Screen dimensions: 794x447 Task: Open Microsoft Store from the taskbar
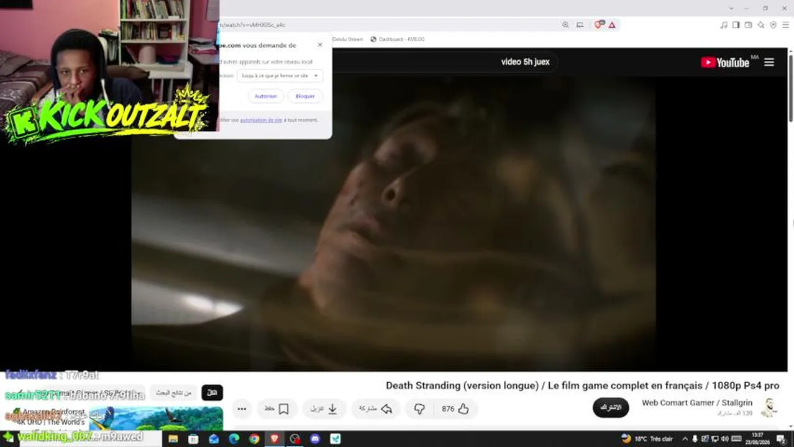click(193, 439)
